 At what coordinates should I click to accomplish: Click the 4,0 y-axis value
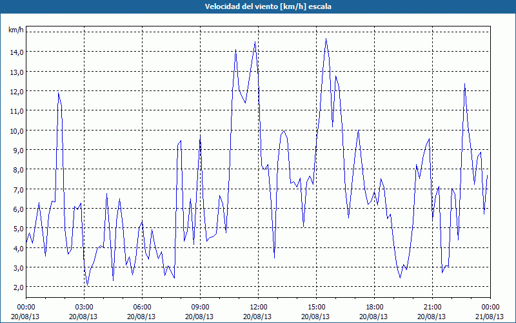pyautogui.click(x=18, y=248)
